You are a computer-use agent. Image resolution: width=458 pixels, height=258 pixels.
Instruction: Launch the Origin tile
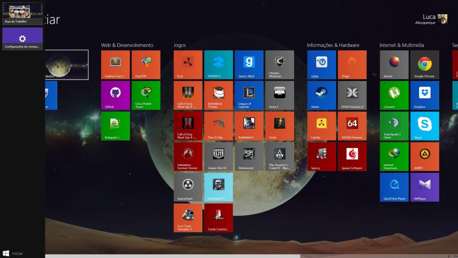[352, 65]
